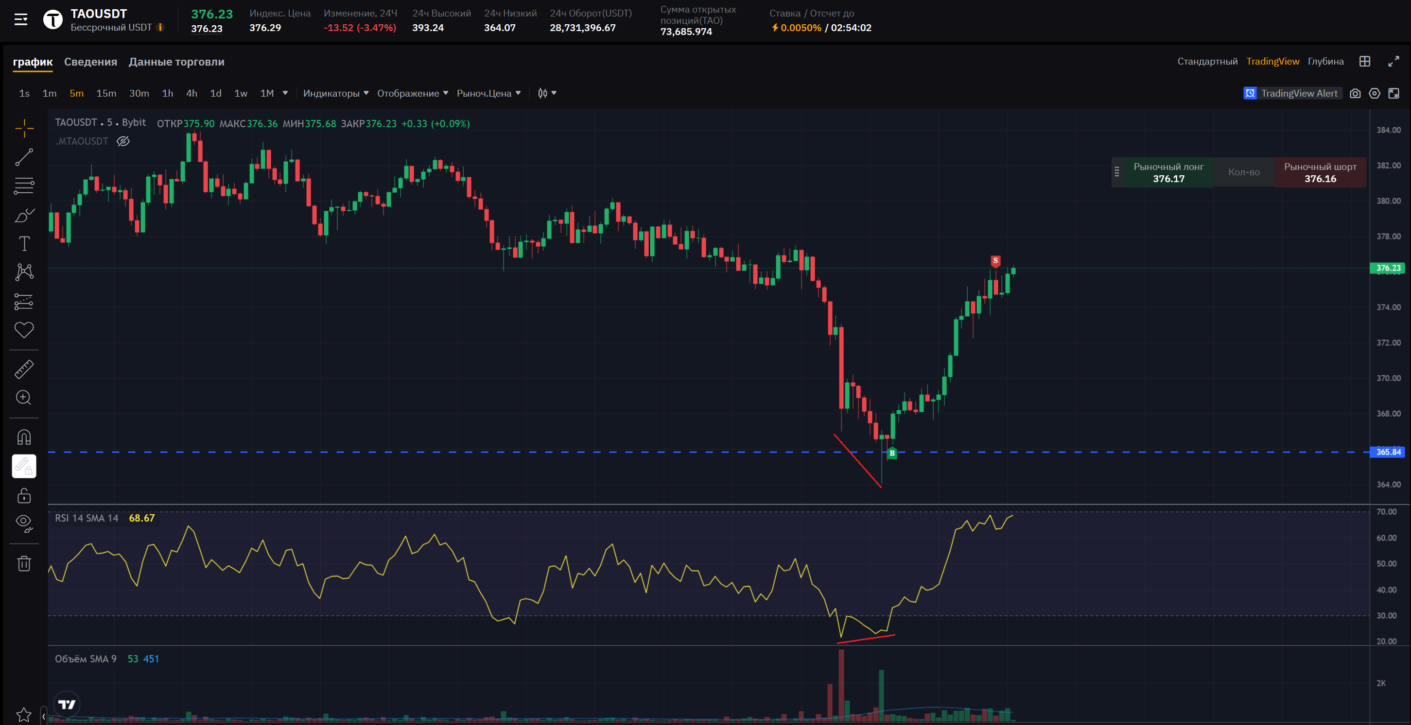Click the trash remove drawings icon
Image resolution: width=1411 pixels, height=725 pixels.
tap(24, 564)
